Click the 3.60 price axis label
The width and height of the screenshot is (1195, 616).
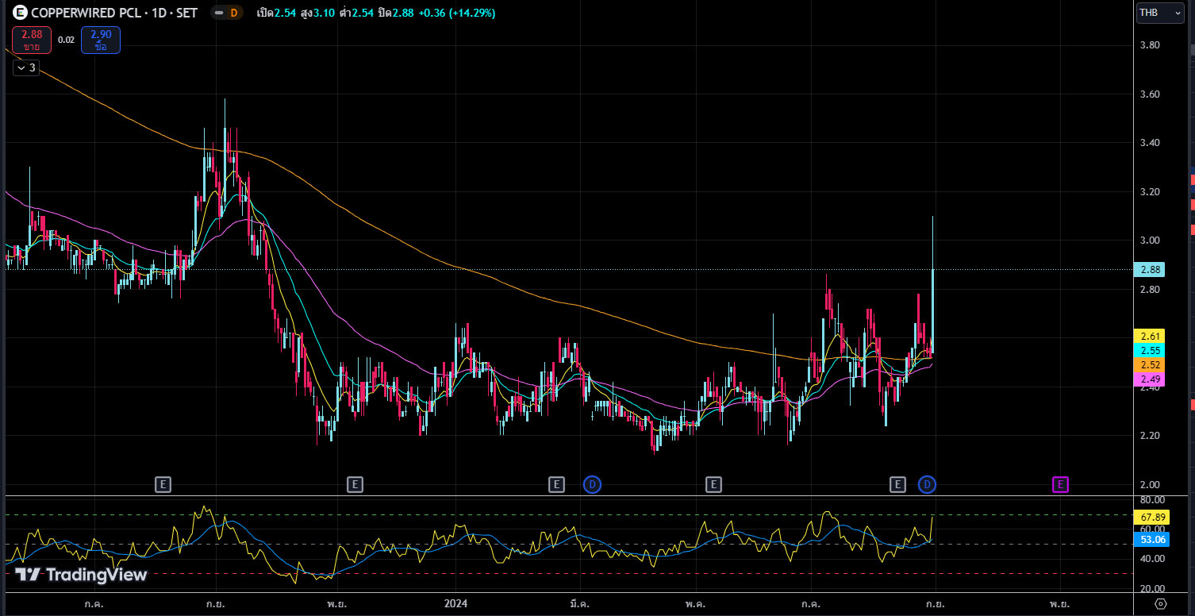point(1151,94)
